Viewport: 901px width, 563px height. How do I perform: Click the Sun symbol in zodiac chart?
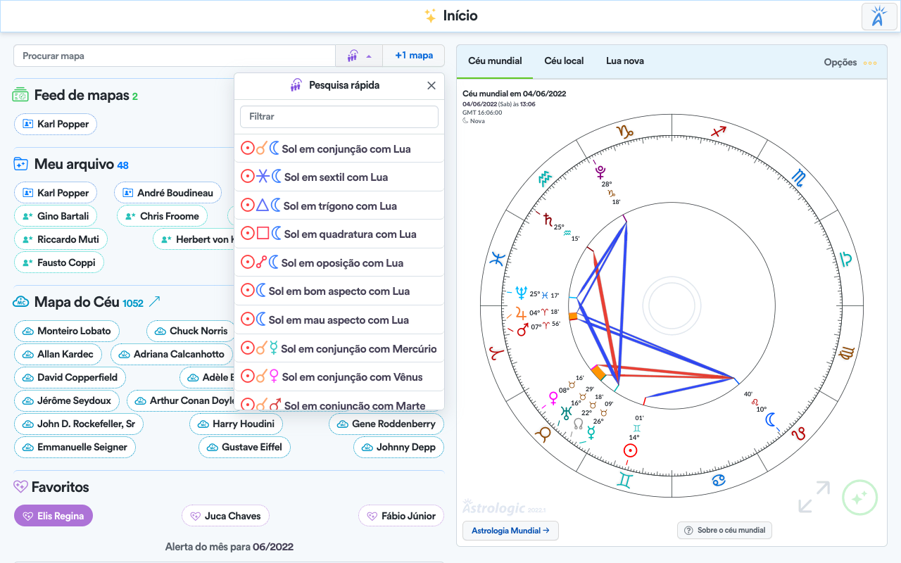[x=630, y=450]
